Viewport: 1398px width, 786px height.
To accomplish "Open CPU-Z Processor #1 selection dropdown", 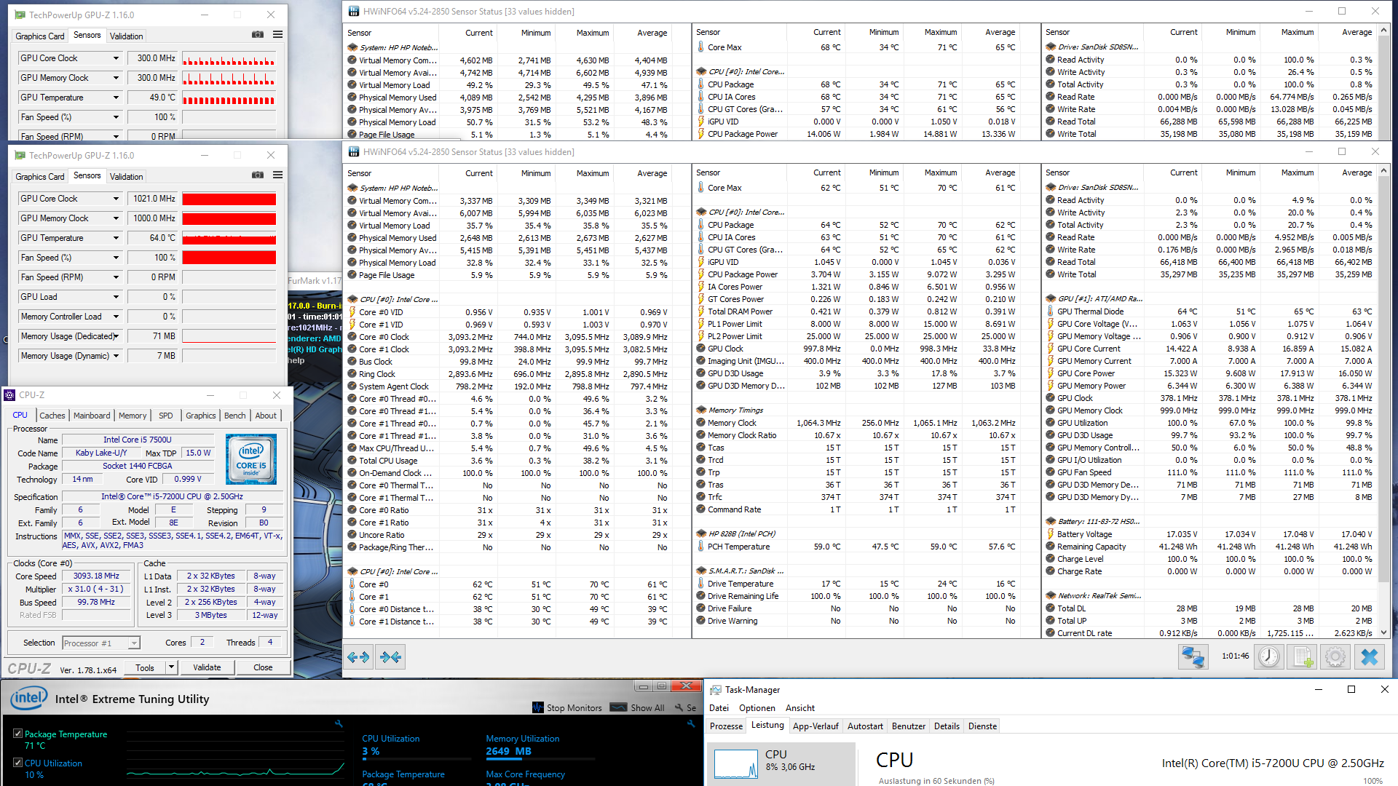I will (134, 643).
